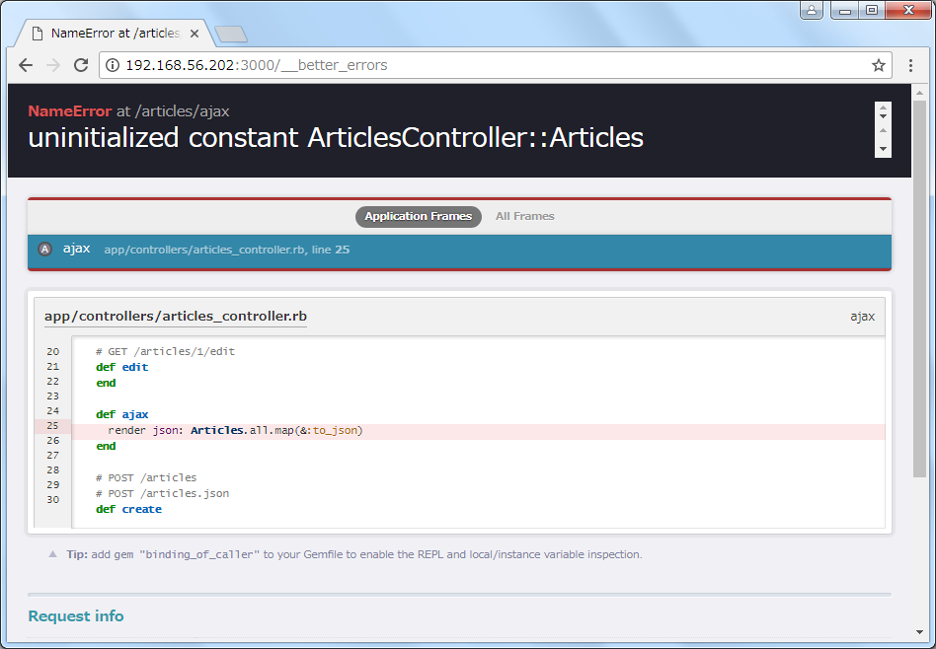Screen dimensions: 936x649
Task: Reload the current error page
Action: (x=81, y=65)
